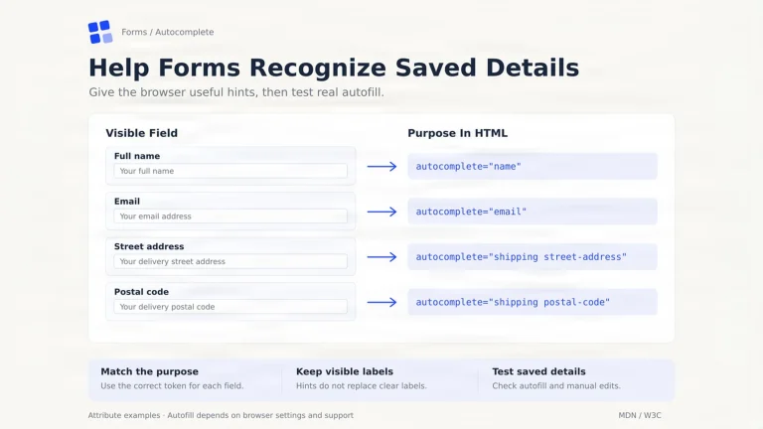Click the Forms / Autocomplete breadcrumb
Image resolution: width=763 pixels, height=429 pixels.
(x=167, y=32)
